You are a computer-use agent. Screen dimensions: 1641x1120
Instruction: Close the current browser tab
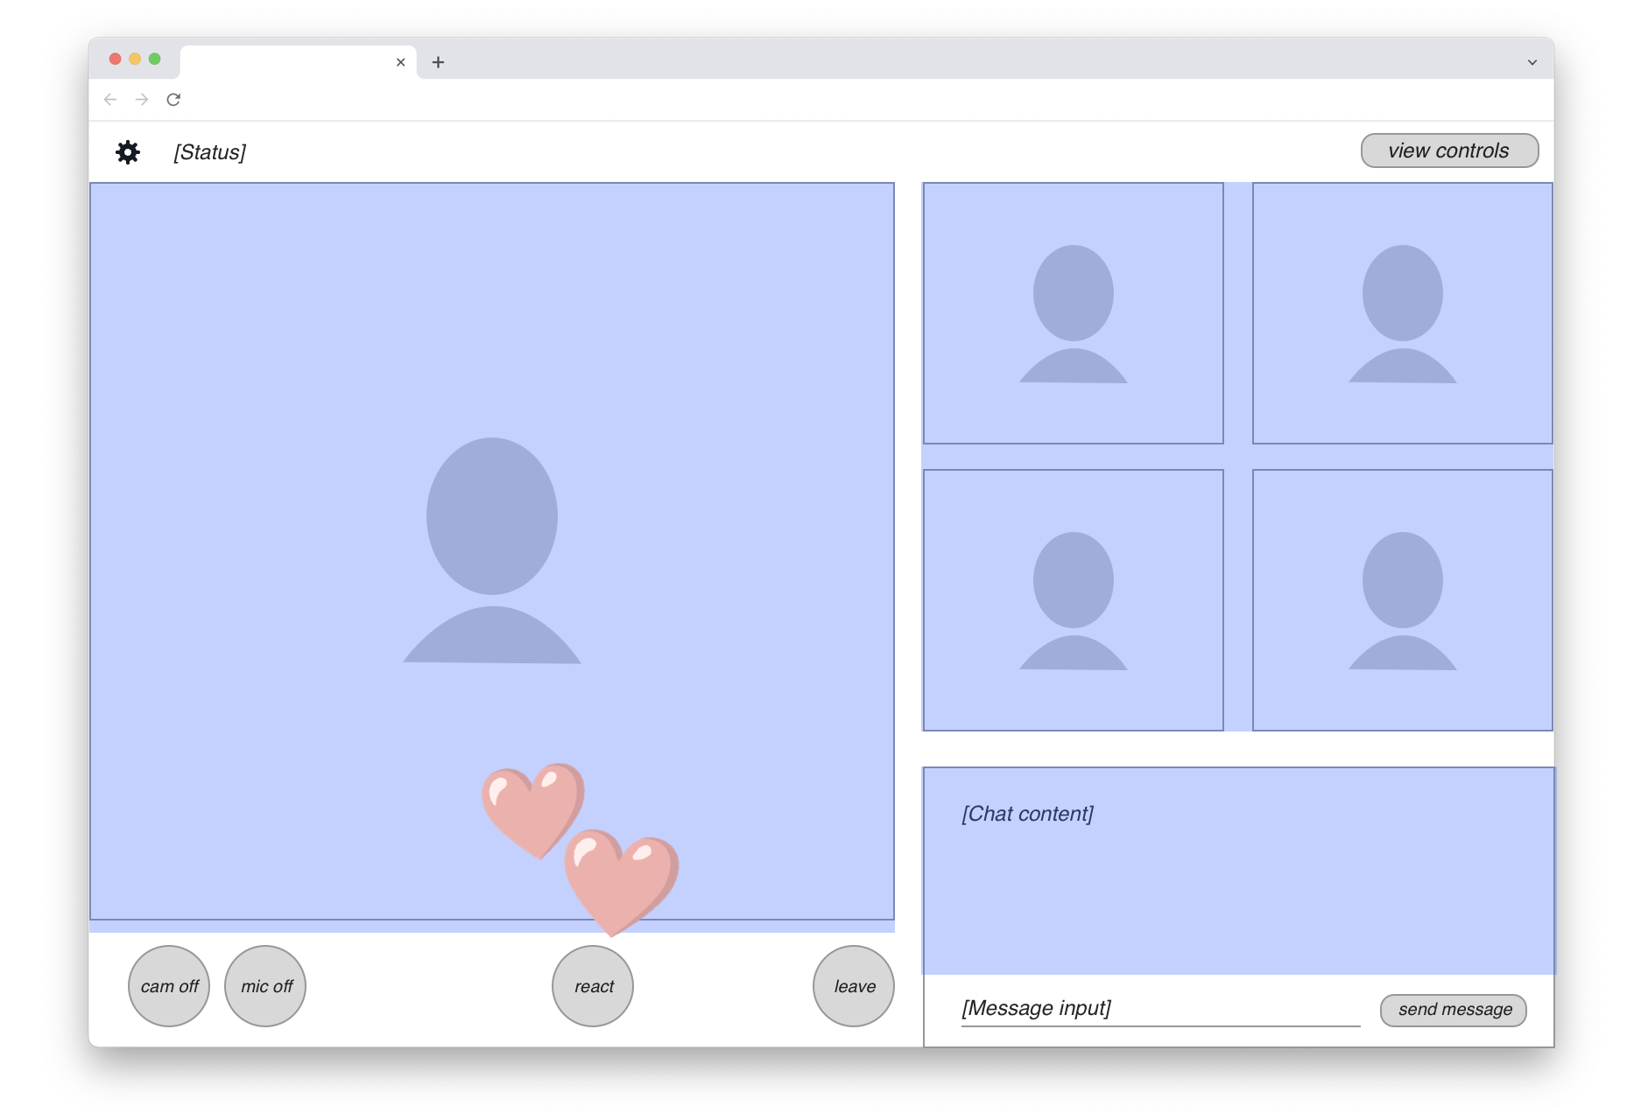point(400,62)
